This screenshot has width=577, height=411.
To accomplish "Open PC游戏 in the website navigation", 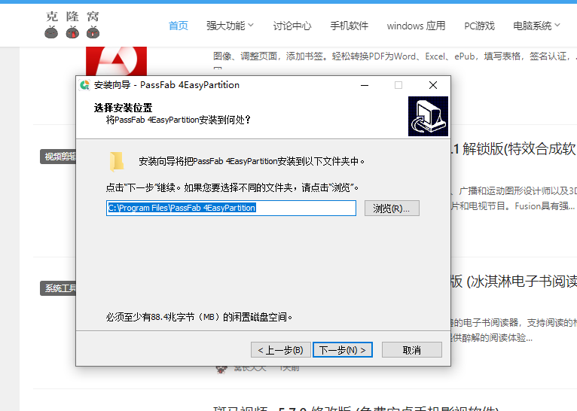I will tap(479, 26).
